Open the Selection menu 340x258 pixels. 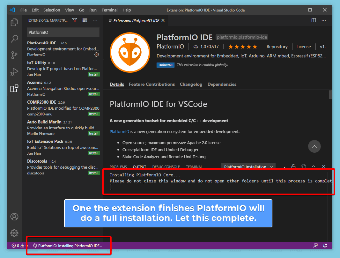[51, 10]
